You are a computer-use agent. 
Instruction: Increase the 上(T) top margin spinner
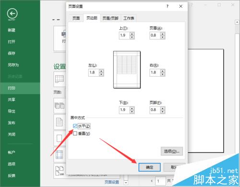132,34
